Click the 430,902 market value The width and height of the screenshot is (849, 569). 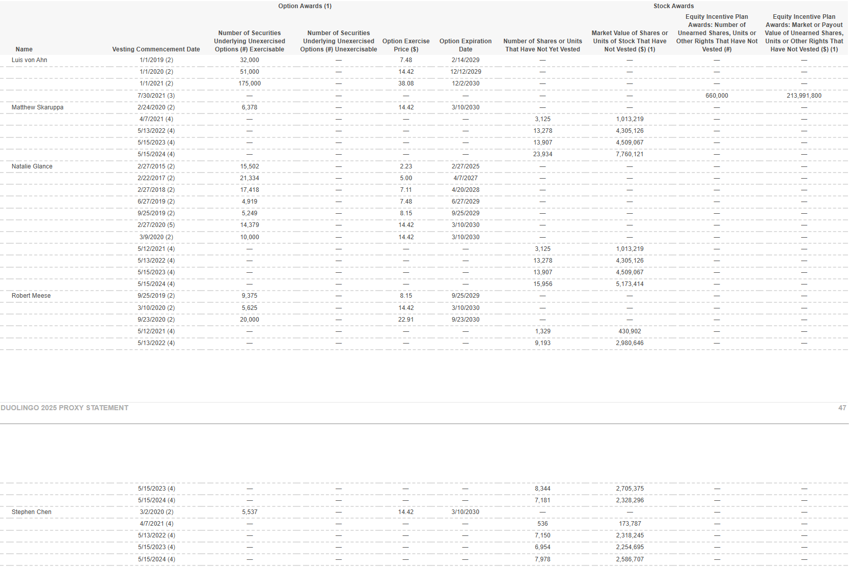(x=629, y=331)
